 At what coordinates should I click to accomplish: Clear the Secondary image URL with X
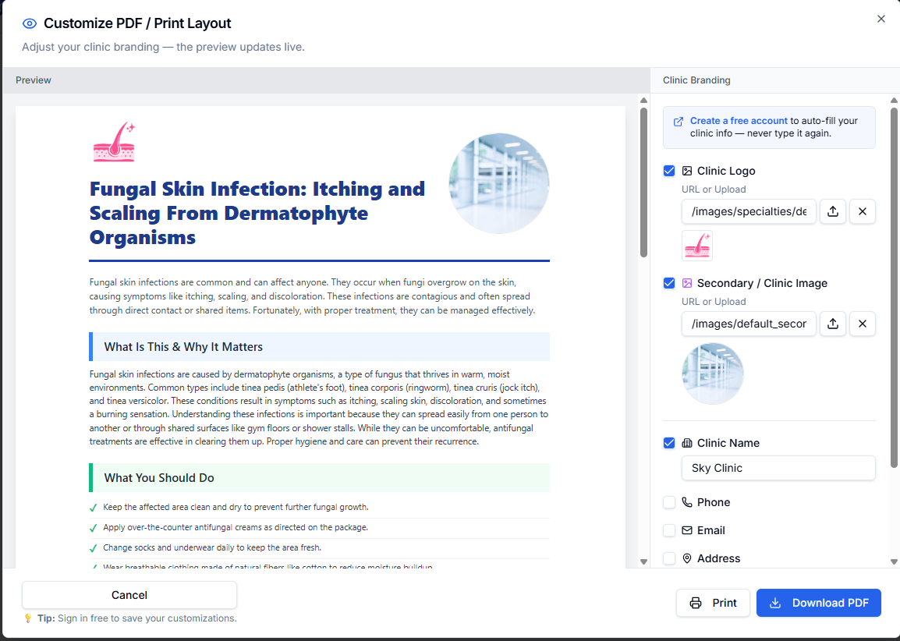(862, 324)
